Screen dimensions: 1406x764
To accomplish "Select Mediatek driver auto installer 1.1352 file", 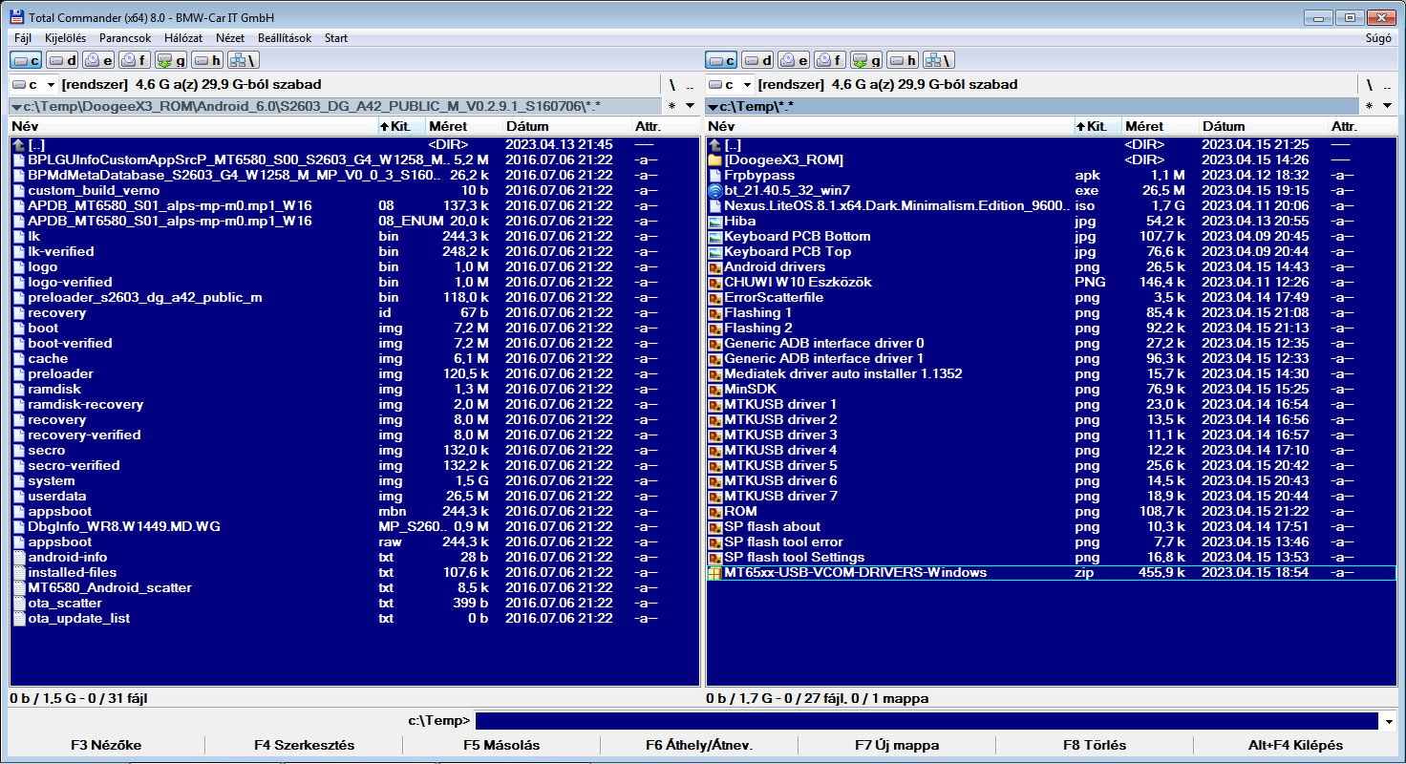I will tap(1051, 373).
